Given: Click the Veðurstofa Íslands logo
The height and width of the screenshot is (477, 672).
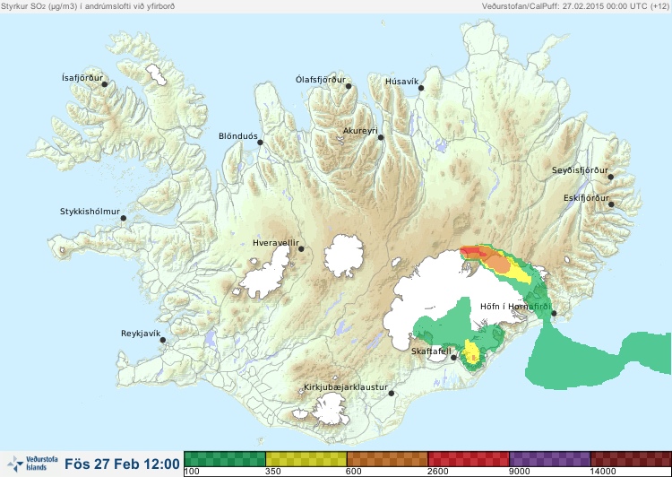Looking at the screenshot, I should [x=32, y=464].
